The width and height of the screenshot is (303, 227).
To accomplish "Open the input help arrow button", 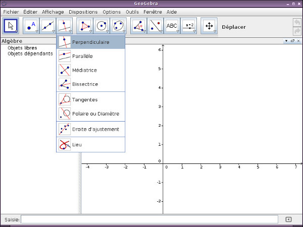I will pyautogui.click(x=288, y=219).
